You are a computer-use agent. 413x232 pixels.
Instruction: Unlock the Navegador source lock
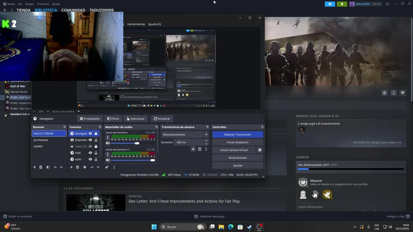pyautogui.click(x=96, y=133)
